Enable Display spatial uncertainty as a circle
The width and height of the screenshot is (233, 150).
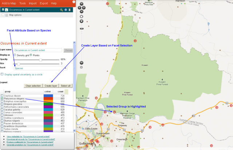pyautogui.click(x=2, y=74)
